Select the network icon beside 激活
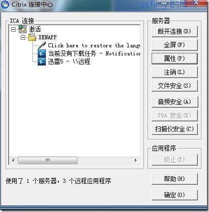Screen dimensions: 209x212 pyautogui.click(x=23, y=29)
